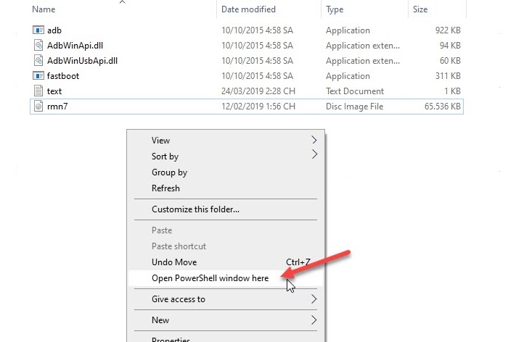Choose Open PowerShell window here
This screenshot has height=342, width=508.
pyautogui.click(x=210, y=278)
